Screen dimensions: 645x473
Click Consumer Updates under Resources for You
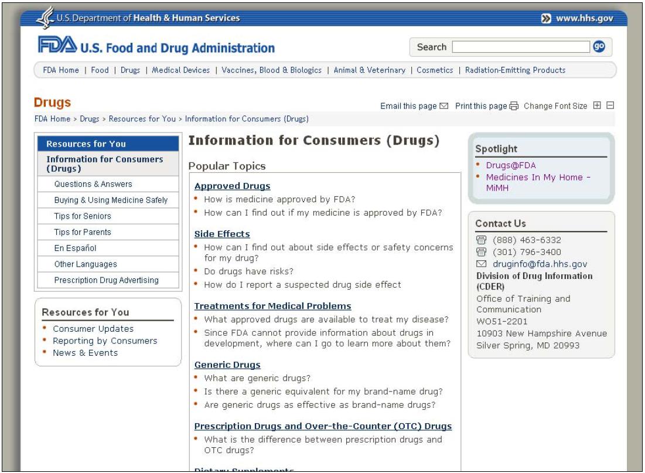pos(93,329)
